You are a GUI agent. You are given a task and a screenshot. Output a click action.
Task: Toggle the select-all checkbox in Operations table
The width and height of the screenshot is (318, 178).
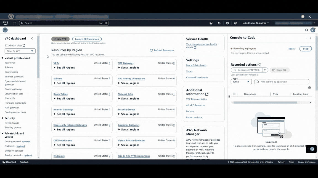[x=234, y=94]
